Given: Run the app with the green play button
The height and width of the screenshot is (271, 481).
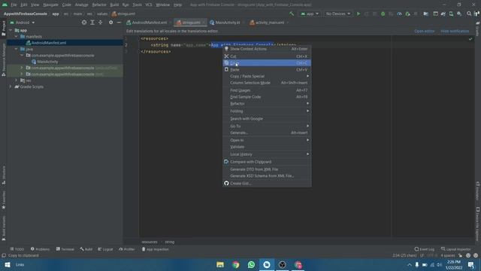Looking at the screenshot, I should [358, 14].
